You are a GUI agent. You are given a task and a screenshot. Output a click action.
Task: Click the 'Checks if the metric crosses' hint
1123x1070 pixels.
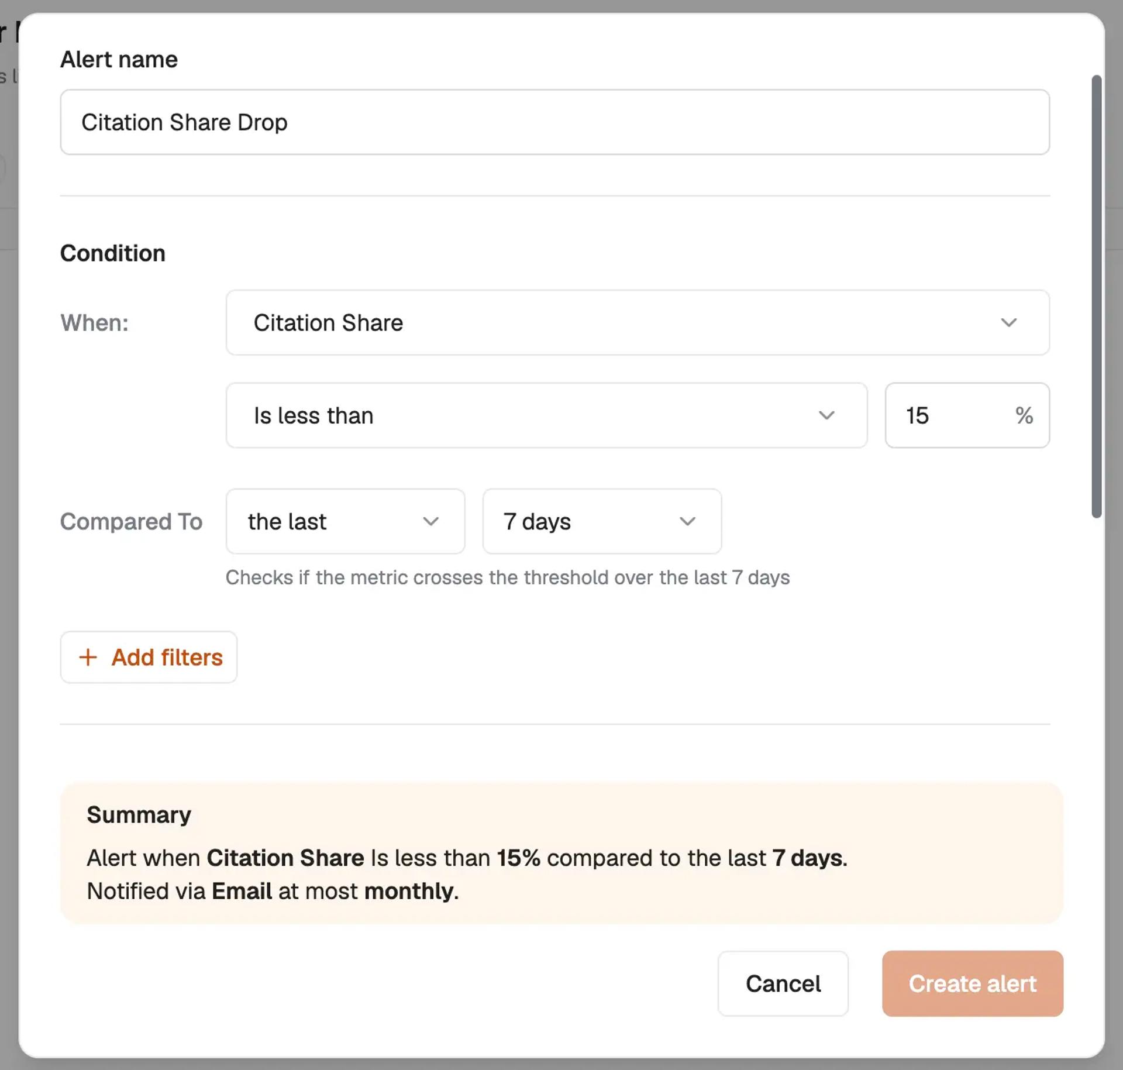pos(507,577)
